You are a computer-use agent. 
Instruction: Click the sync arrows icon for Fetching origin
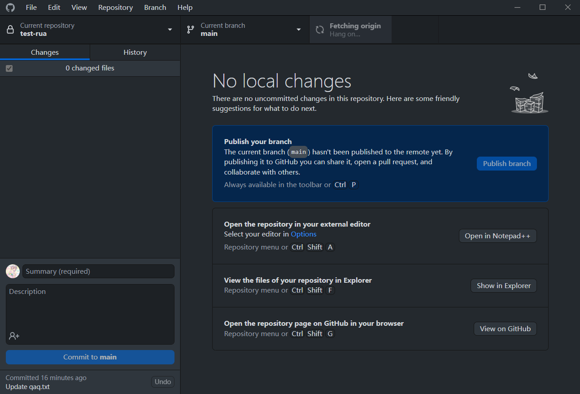pyautogui.click(x=320, y=30)
